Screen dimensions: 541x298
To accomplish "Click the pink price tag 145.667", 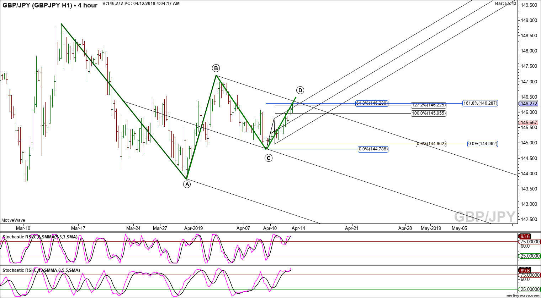I will pos(529,123).
